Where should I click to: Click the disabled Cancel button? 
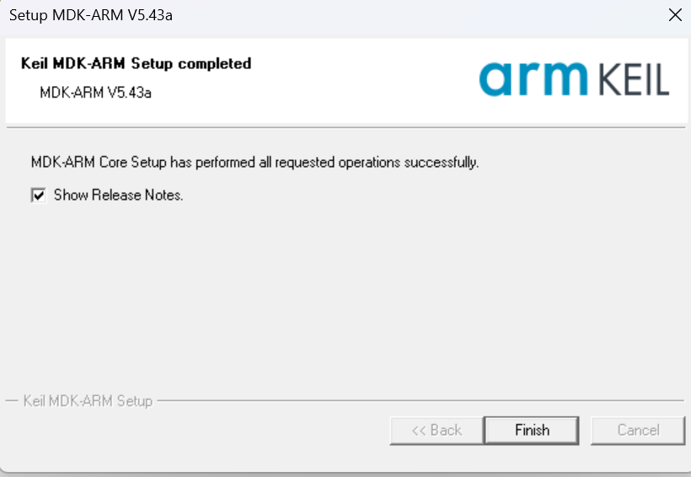point(638,431)
